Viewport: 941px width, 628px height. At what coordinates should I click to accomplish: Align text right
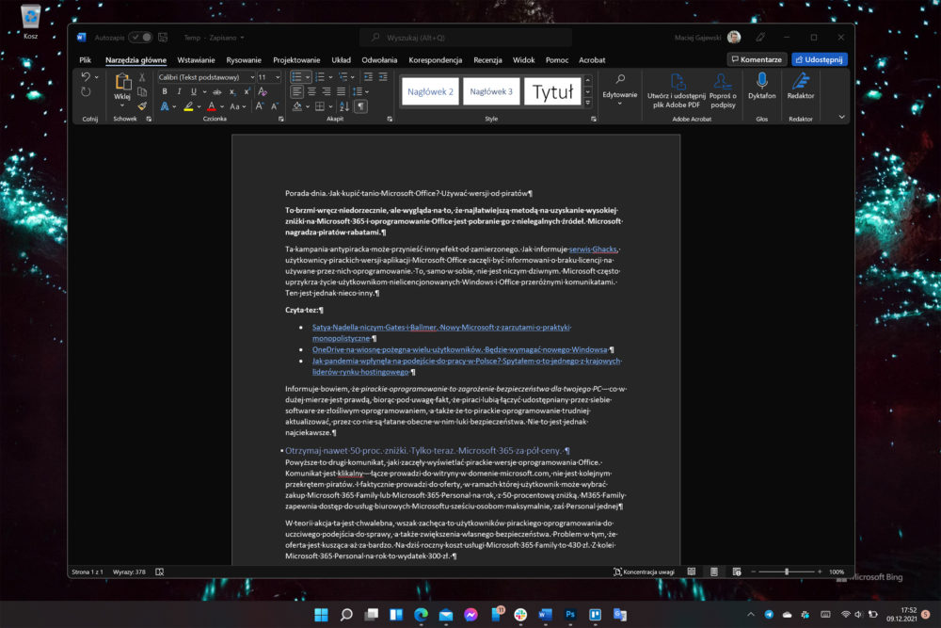326,92
